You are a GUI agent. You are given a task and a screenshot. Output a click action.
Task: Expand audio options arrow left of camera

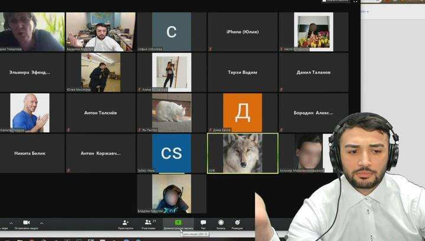coord(11,223)
